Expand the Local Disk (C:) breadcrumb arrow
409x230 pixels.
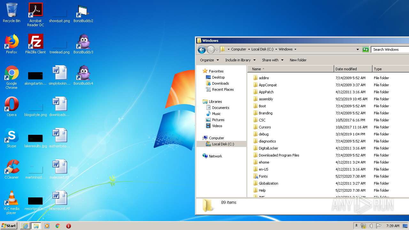(276, 50)
